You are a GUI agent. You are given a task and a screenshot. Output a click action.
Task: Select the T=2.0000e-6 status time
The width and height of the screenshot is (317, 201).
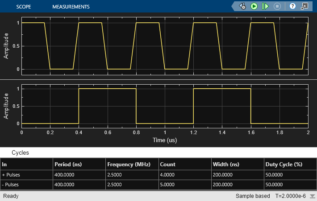[291, 196]
